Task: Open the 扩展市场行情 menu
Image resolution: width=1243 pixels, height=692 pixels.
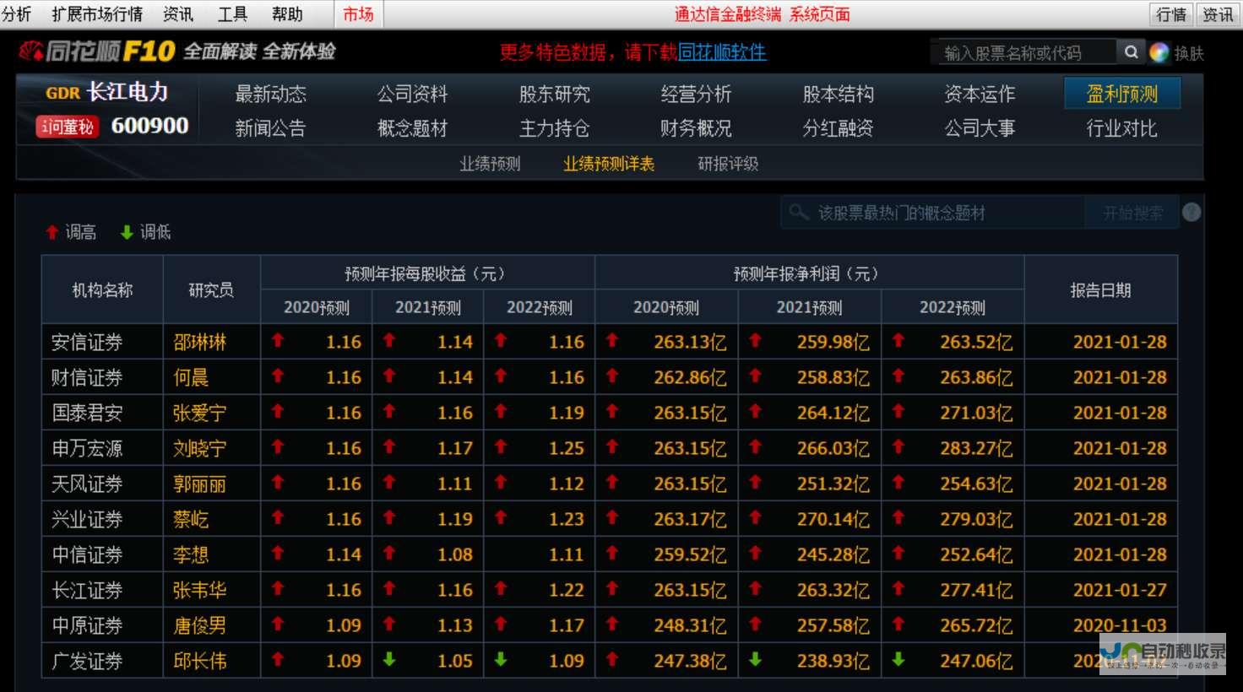Action: click(x=97, y=14)
